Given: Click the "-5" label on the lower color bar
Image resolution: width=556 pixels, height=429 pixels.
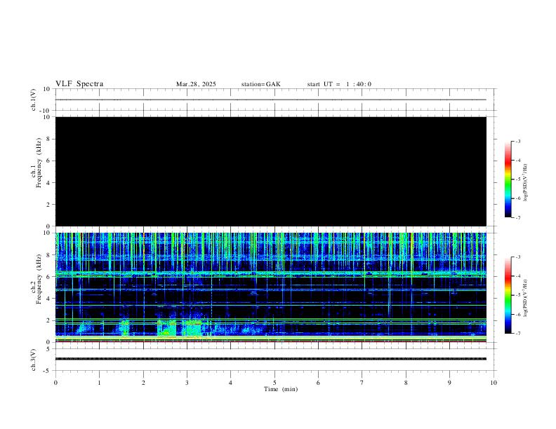Looking at the screenshot, I should click(518, 295).
